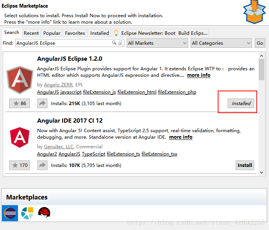269x230 pixels.
Task: Click the Angular IDE red shield logo
Action: tap(20, 138)
